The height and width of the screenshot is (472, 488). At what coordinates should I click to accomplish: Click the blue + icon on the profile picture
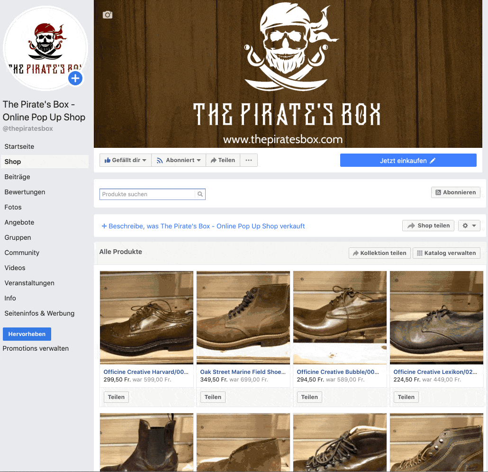pyautogui.click(x=75, y=79)
